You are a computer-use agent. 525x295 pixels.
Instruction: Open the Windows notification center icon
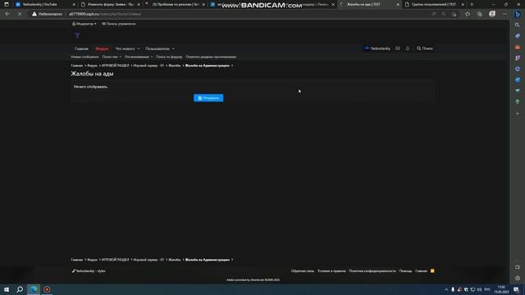(516, 289)
